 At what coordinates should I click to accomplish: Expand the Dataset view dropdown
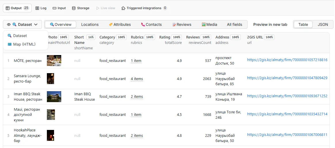tap(22, 24)
